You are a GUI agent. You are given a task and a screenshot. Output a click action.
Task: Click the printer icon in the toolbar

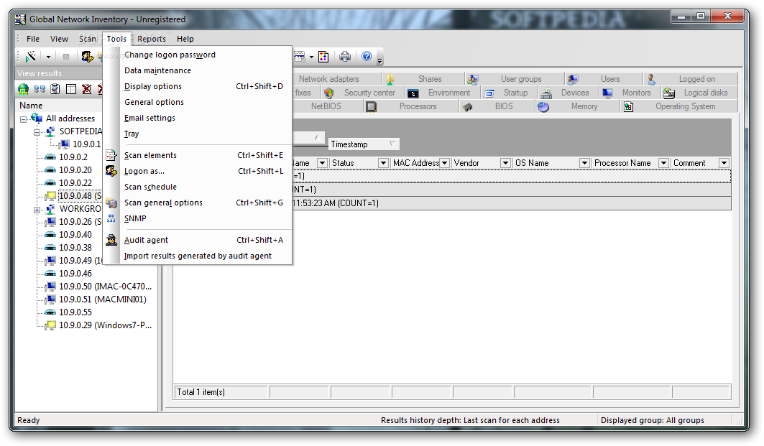click(345, 57)
